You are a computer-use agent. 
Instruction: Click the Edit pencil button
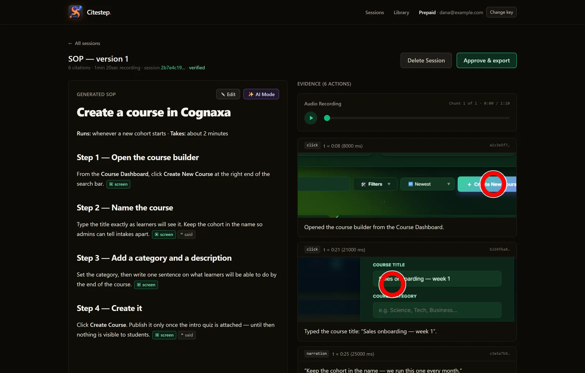[x=228, y=94]
